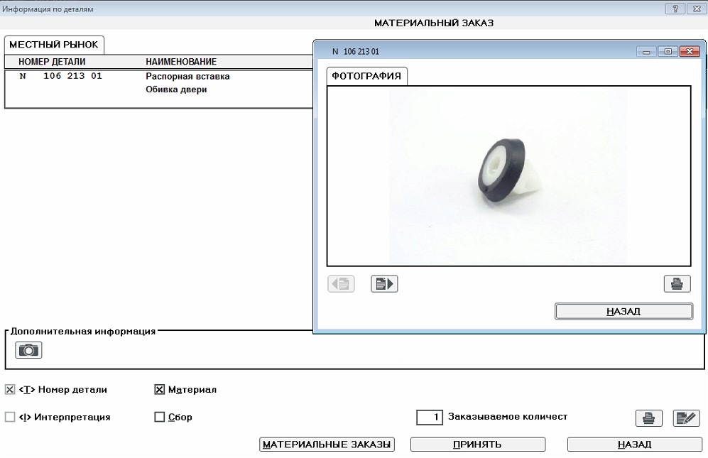Image resolution: width=708 pixels, height=458 pixels.
Task: Go to next photo page
Action: (384, 284)
